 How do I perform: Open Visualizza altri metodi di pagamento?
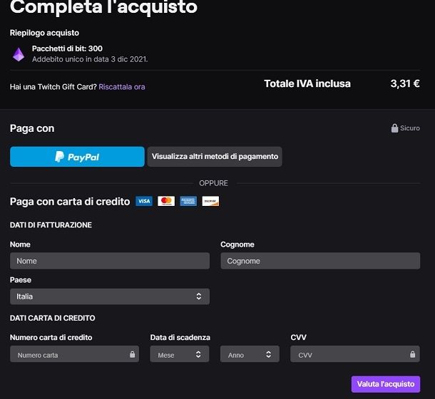215,157
